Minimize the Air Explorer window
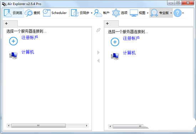This screenshot has height=134, width=196. 171,3
